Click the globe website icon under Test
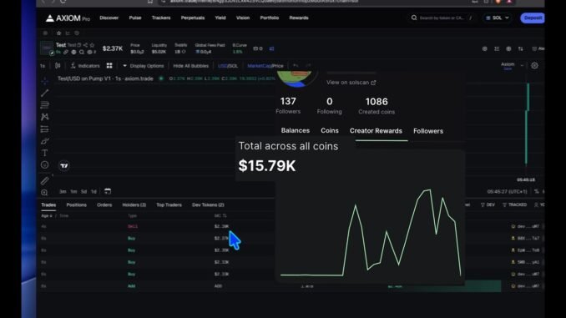This screenshot has height=318, width=566. [x=73, y=52]
